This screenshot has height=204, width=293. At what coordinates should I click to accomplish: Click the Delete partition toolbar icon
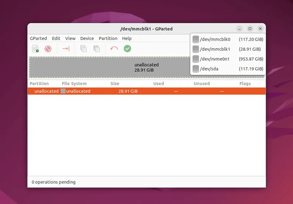(48, 49)
